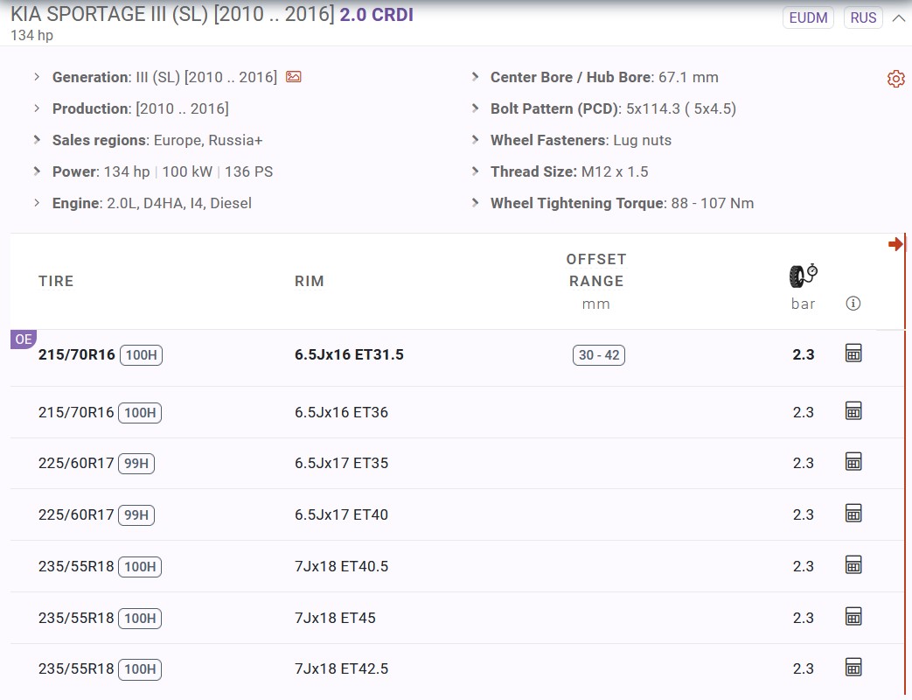
Task: Expand the Thread Size chevron
Action: [475, 171]
